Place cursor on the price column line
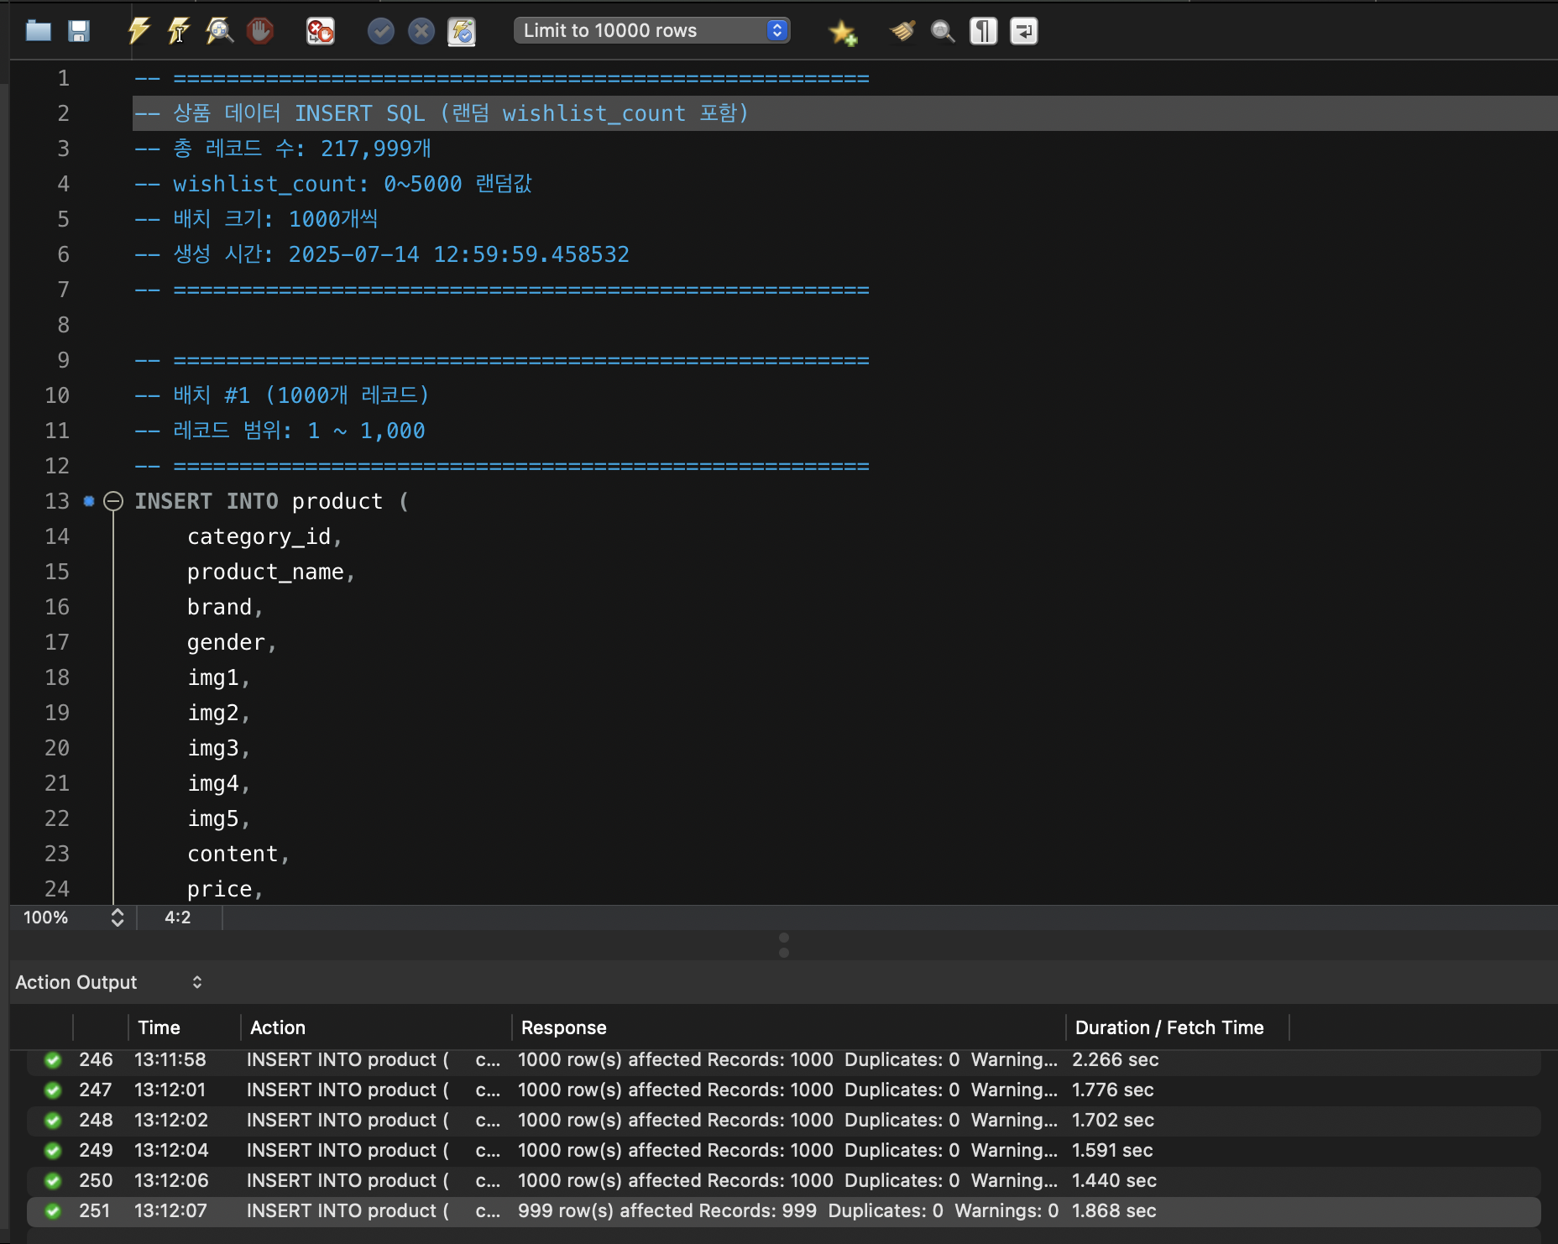The image size is (1558, 1244). pos(225,889)
